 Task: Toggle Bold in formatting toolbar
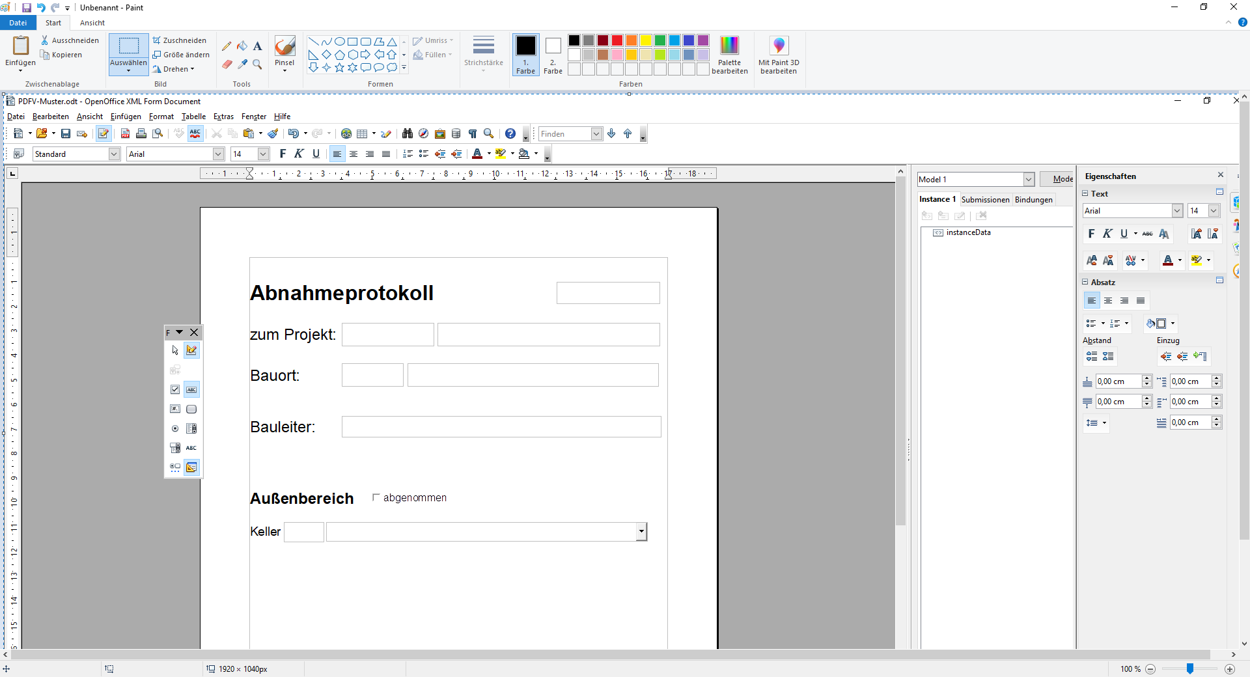283,154
